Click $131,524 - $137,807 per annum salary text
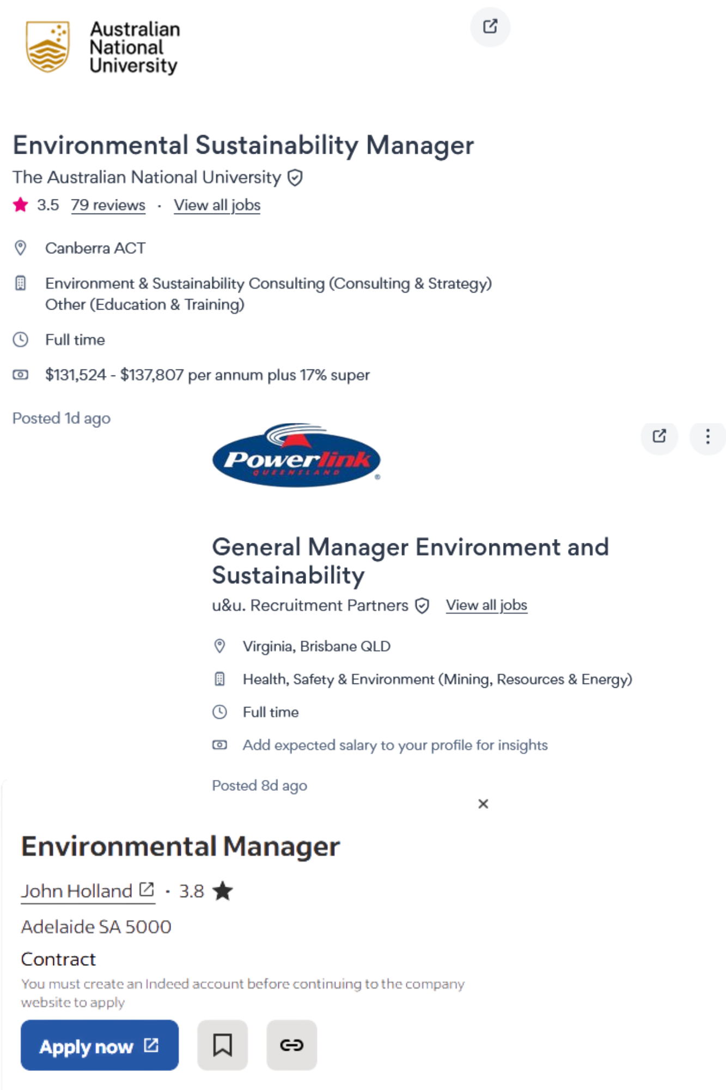Screen dimensions: 726x1090 [x=208, y=375]
